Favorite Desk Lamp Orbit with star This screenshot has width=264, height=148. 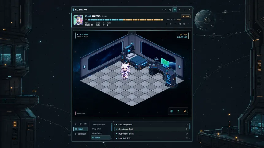point(187,125)
